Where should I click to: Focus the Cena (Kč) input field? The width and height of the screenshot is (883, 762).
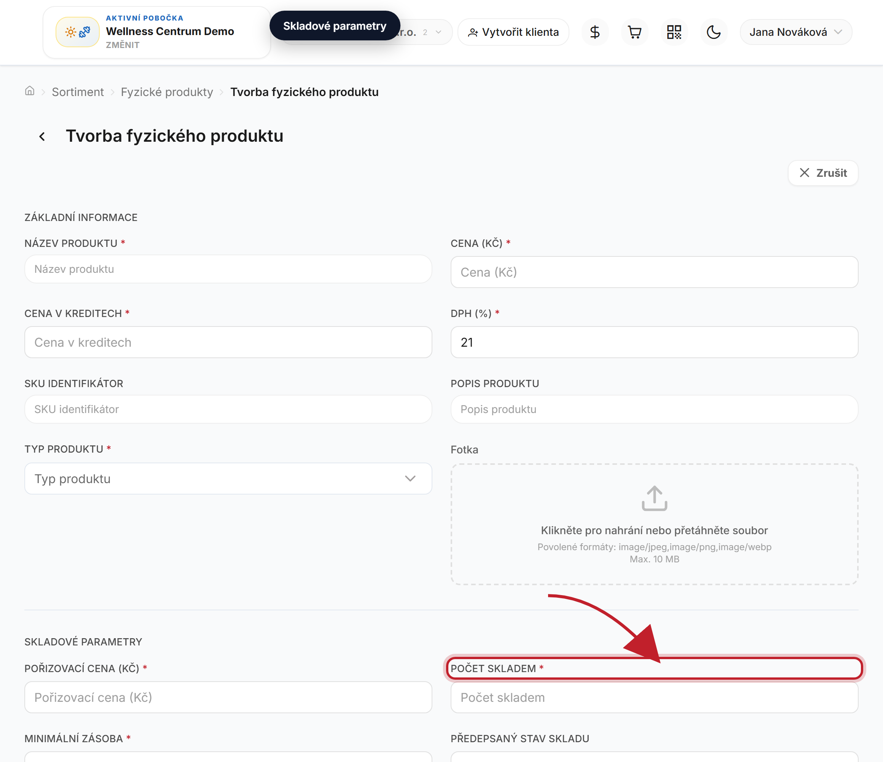pyautogui.click(x=654, y=272)
